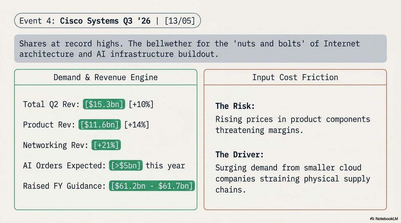
Task: Click the 'Rising prices in product components' paragraph
Action: coord(293,125)
